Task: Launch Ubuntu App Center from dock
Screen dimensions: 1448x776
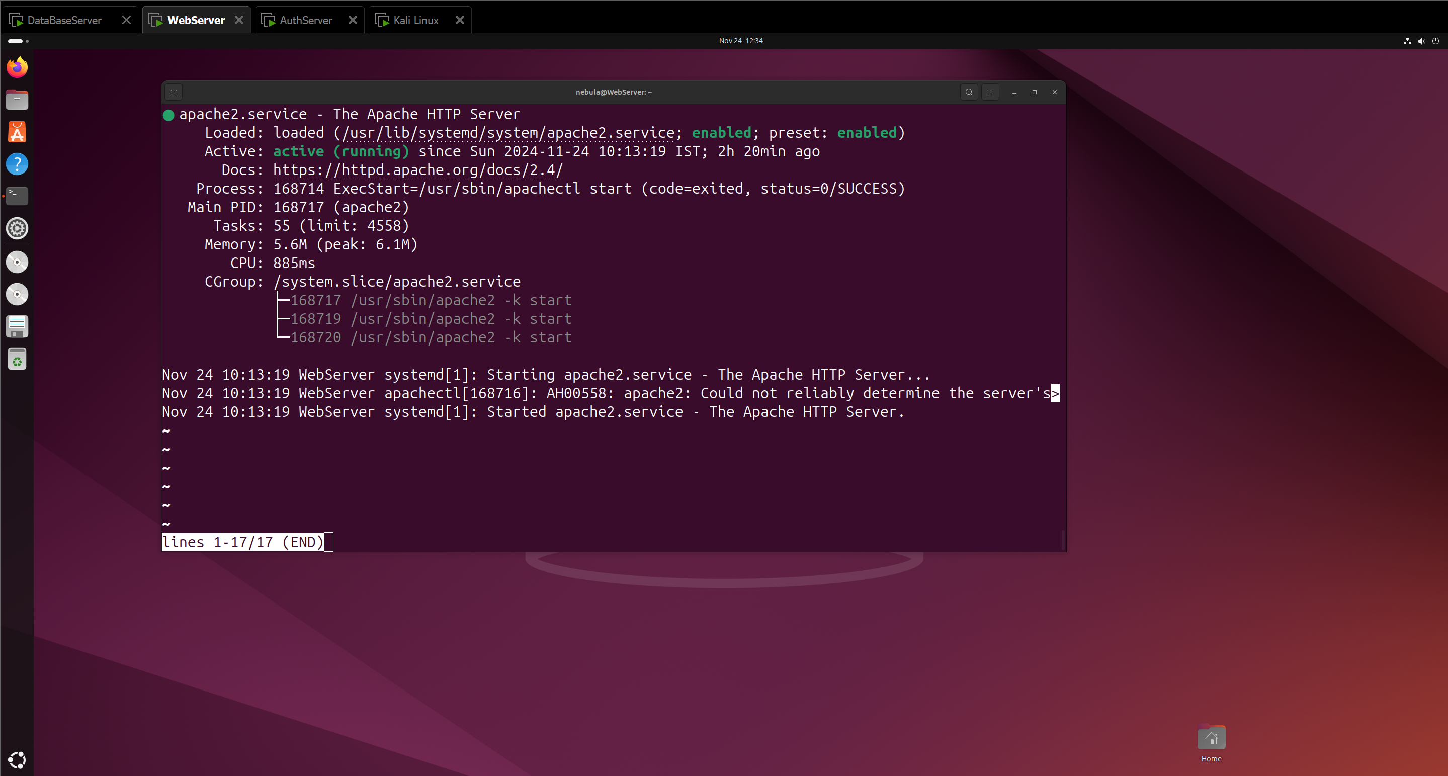Action: tap(17, 133)
